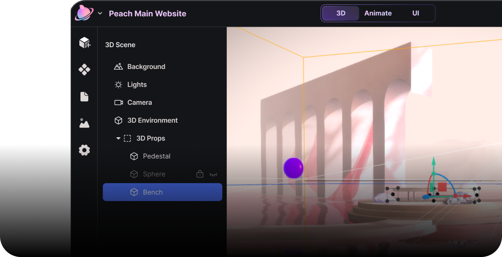Viewport: 502px width, 257px height.
Task: Click the add 3D object cube icon
Action: pos(85,43)
